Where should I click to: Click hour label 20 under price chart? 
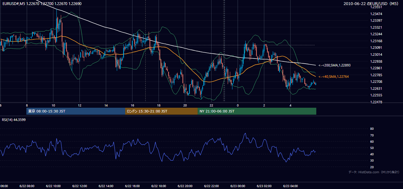(185, 106)
